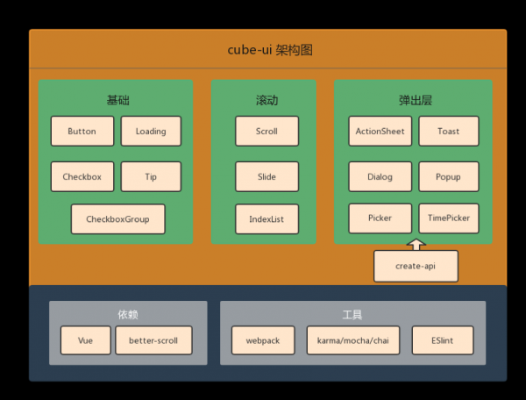
Task: Select the Loading component box
Action: (x=151, y=132)
